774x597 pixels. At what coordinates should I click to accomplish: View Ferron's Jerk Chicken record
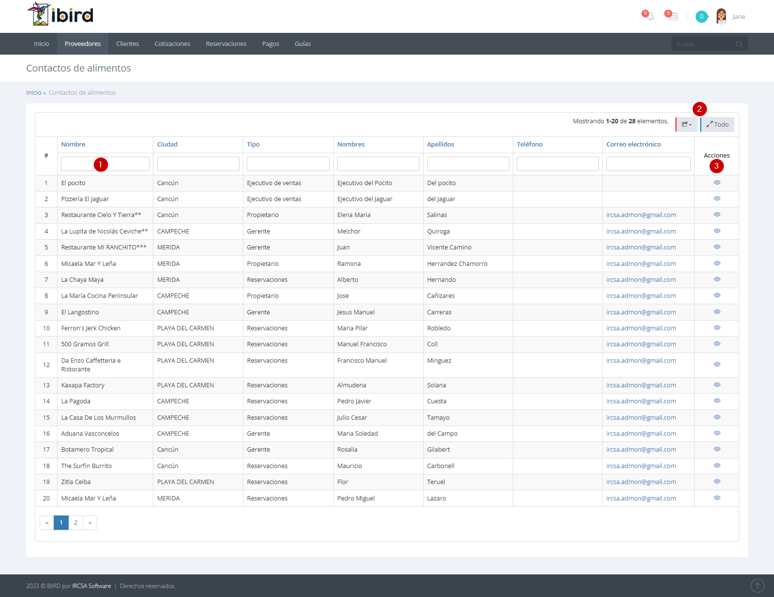(x=717, y=328)
